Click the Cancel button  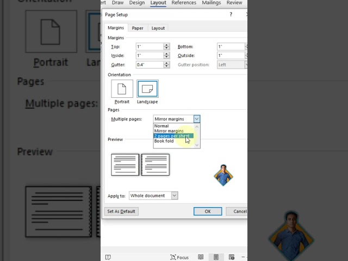237,212
